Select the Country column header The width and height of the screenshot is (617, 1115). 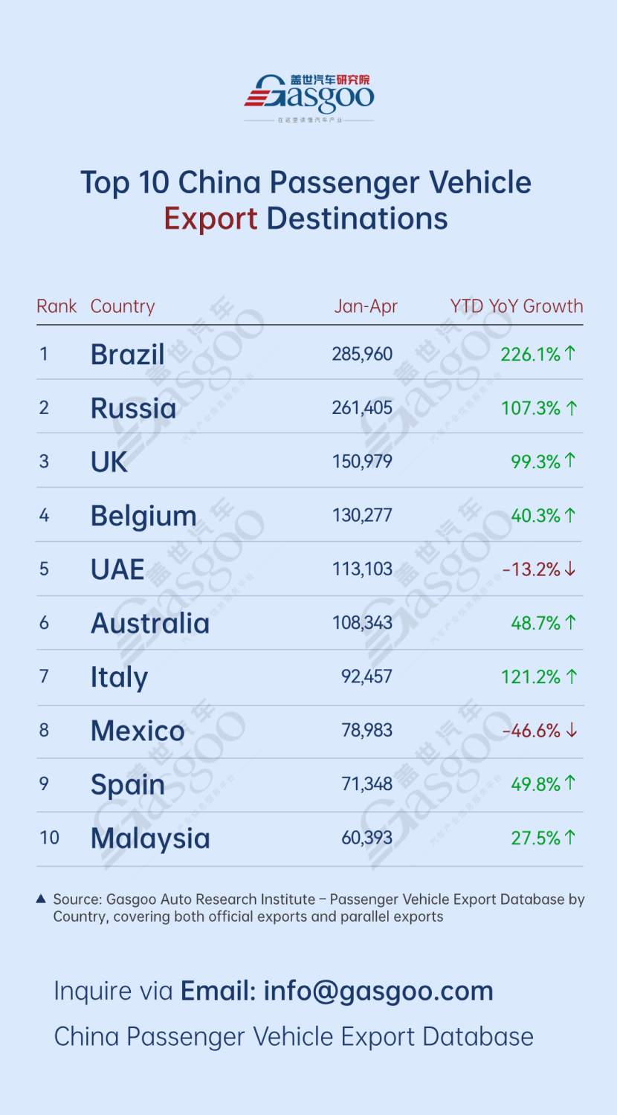123,306
